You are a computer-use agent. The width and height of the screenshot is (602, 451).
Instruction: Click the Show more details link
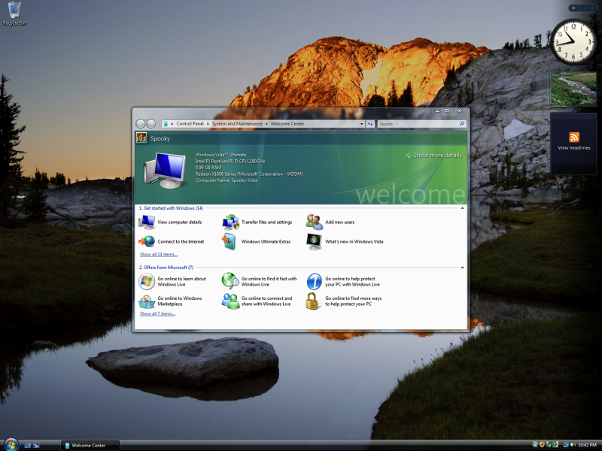click(437, 155)
